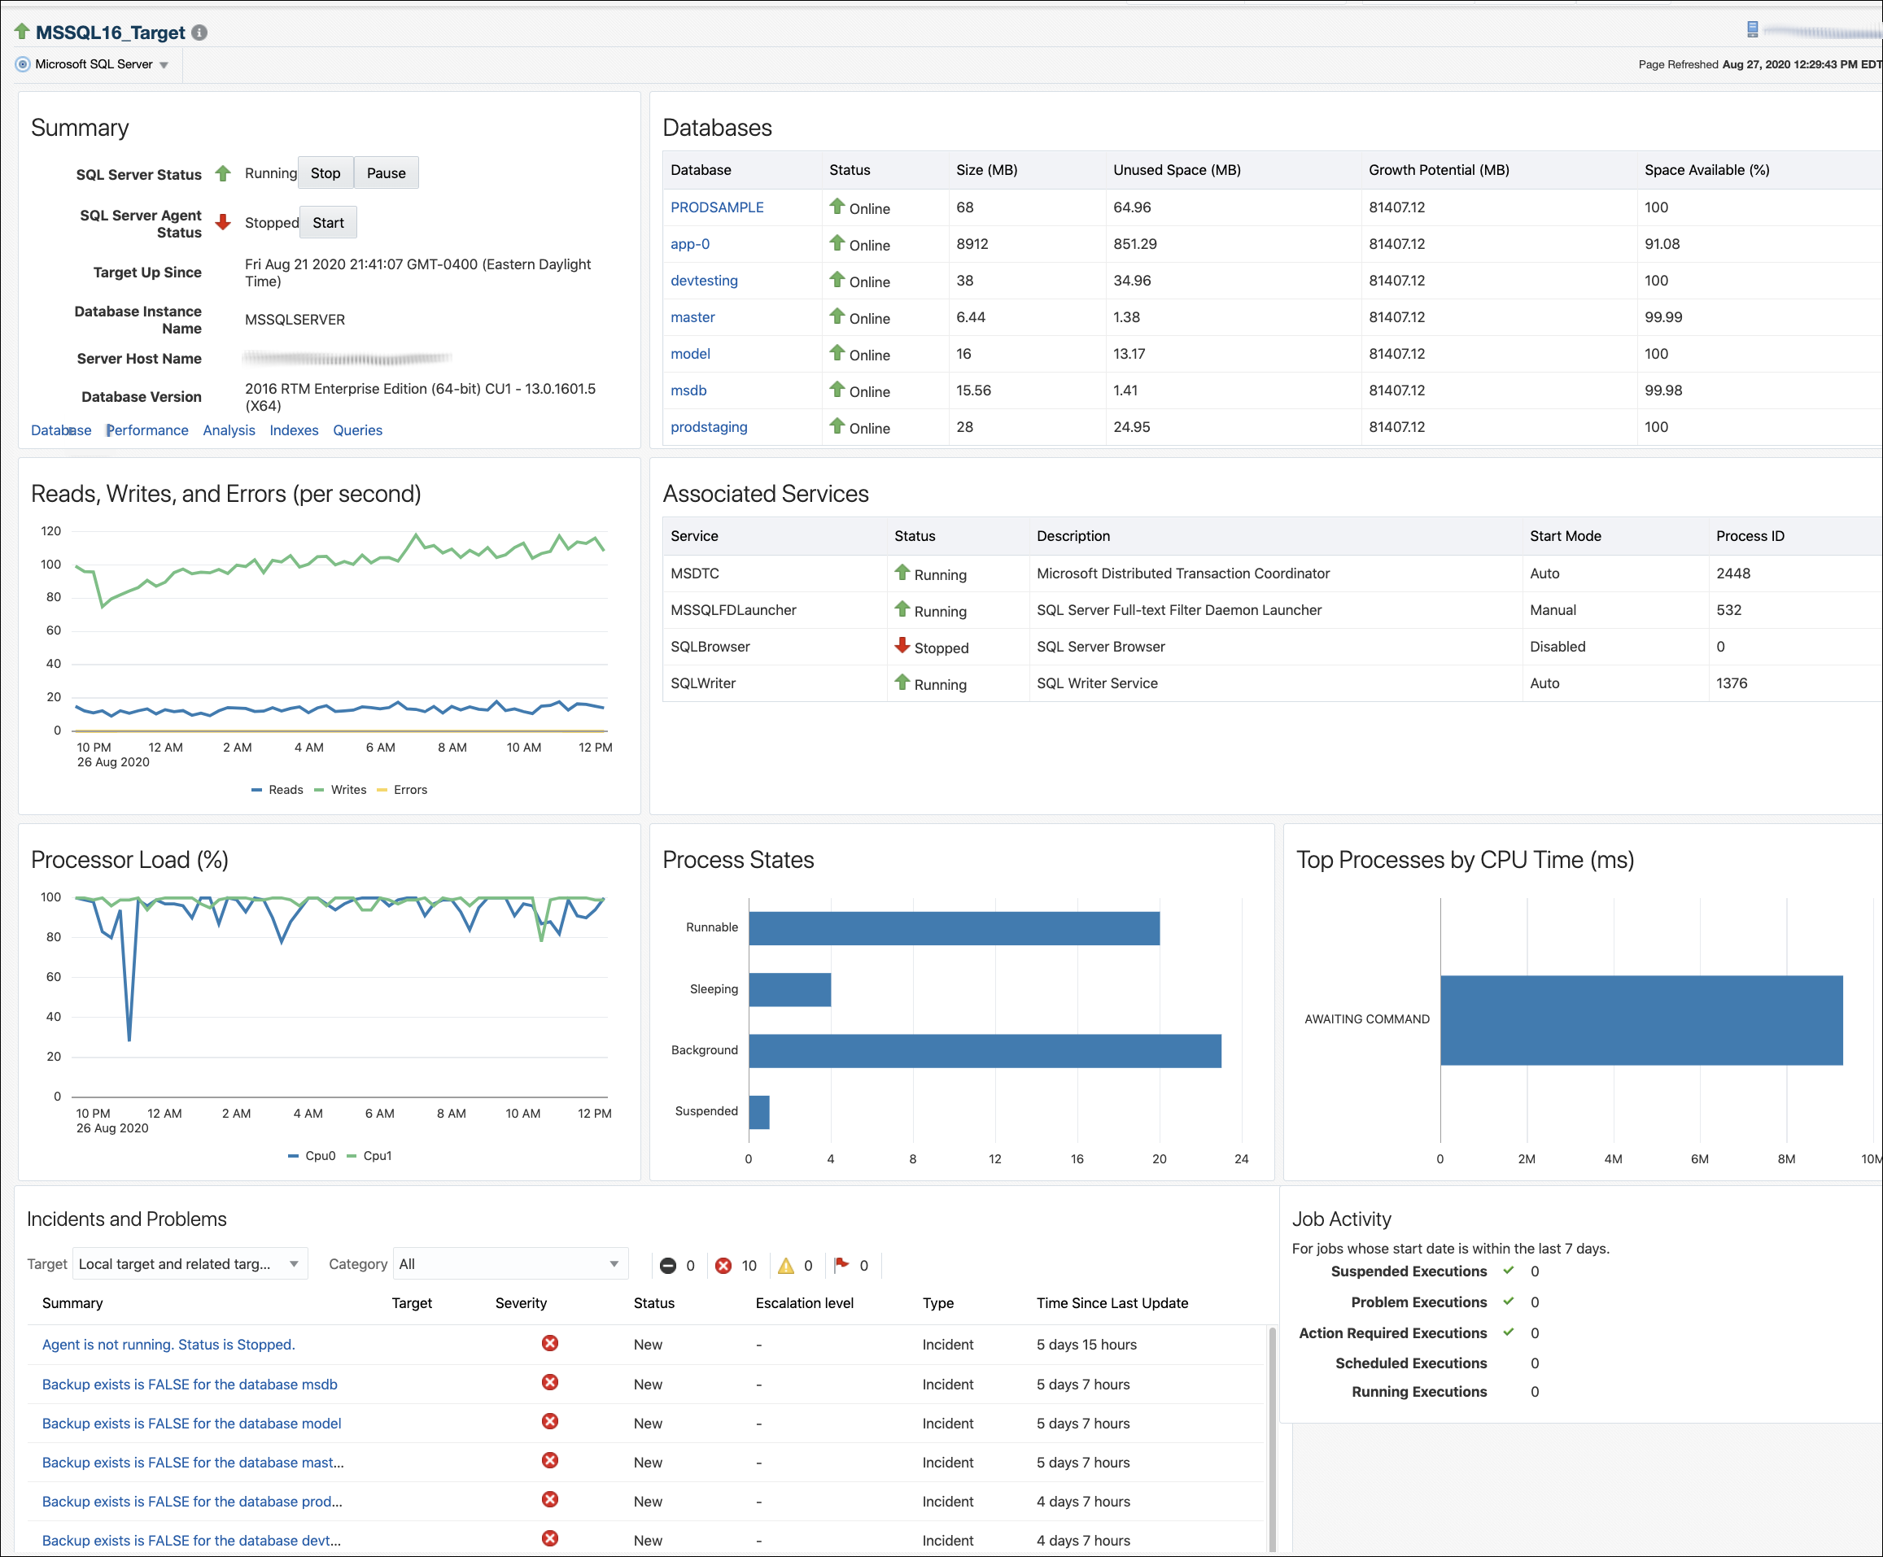Open the Microsoft SQL Server target menu
This screenshot has height=1557, width=1883.
(94, 64)
